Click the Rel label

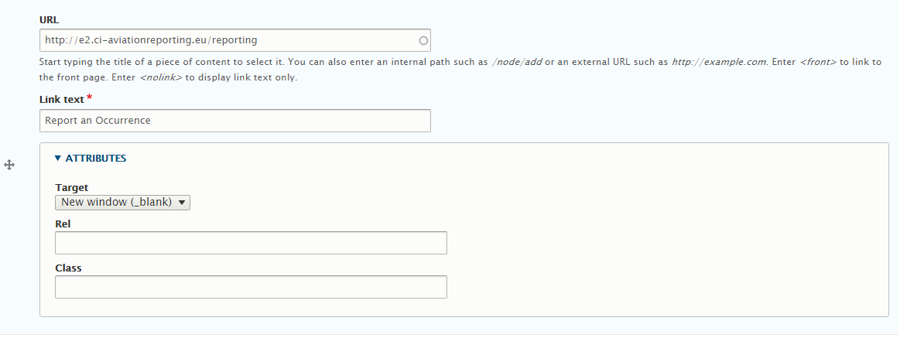tap(63, 224)
